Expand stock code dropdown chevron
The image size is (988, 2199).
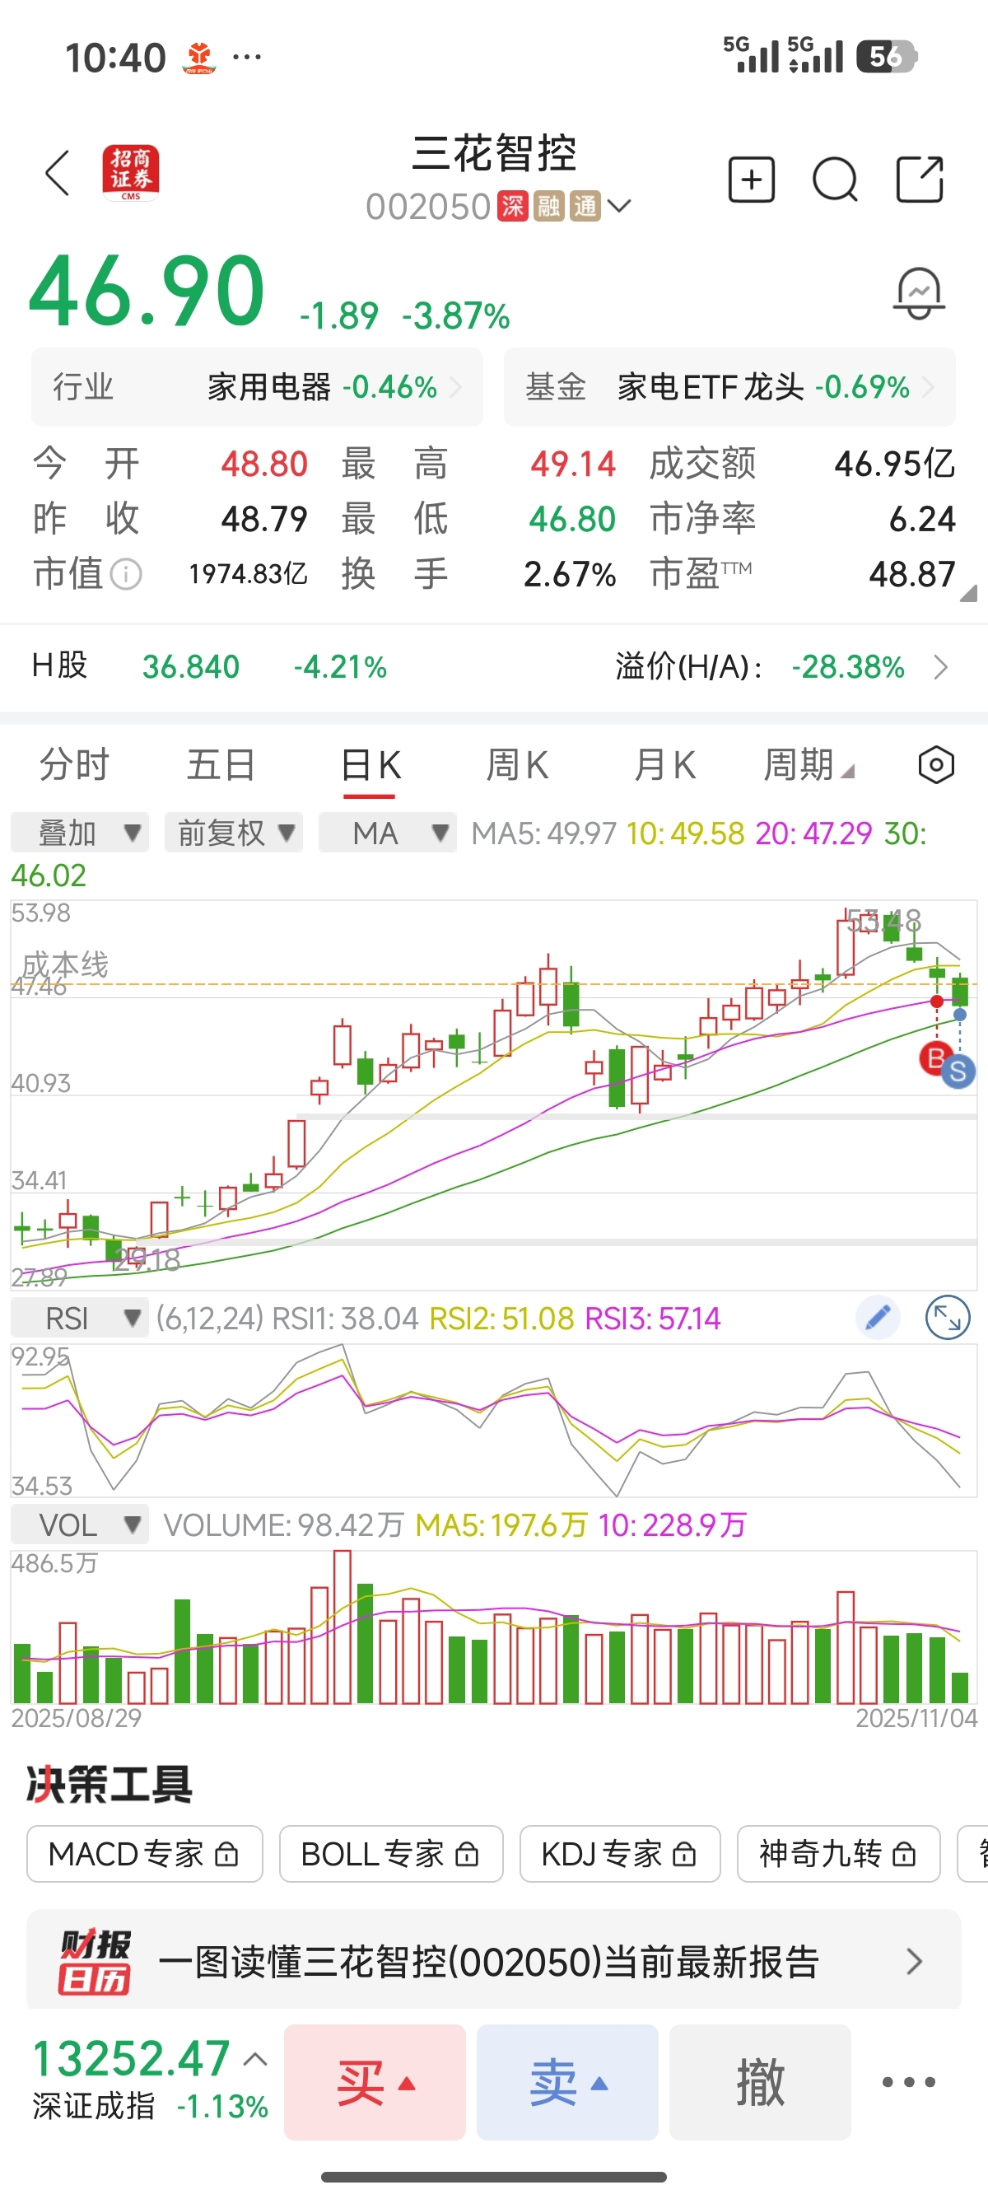(620, 206)
